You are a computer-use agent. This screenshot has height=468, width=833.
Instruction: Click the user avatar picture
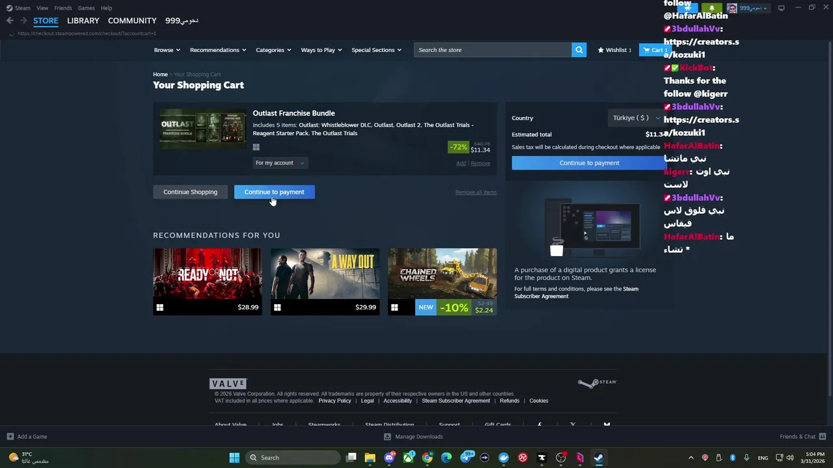[x=732, y=8]
